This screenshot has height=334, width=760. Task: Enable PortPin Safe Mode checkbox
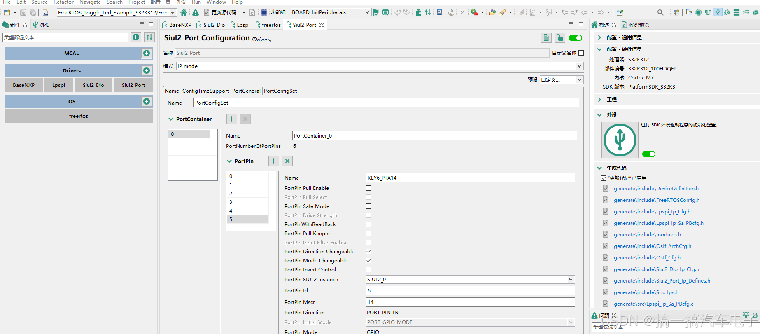(369, 206)
